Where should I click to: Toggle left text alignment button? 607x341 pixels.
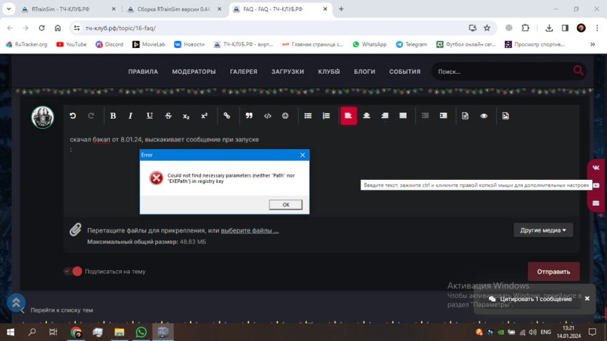(x=348, y=116)
